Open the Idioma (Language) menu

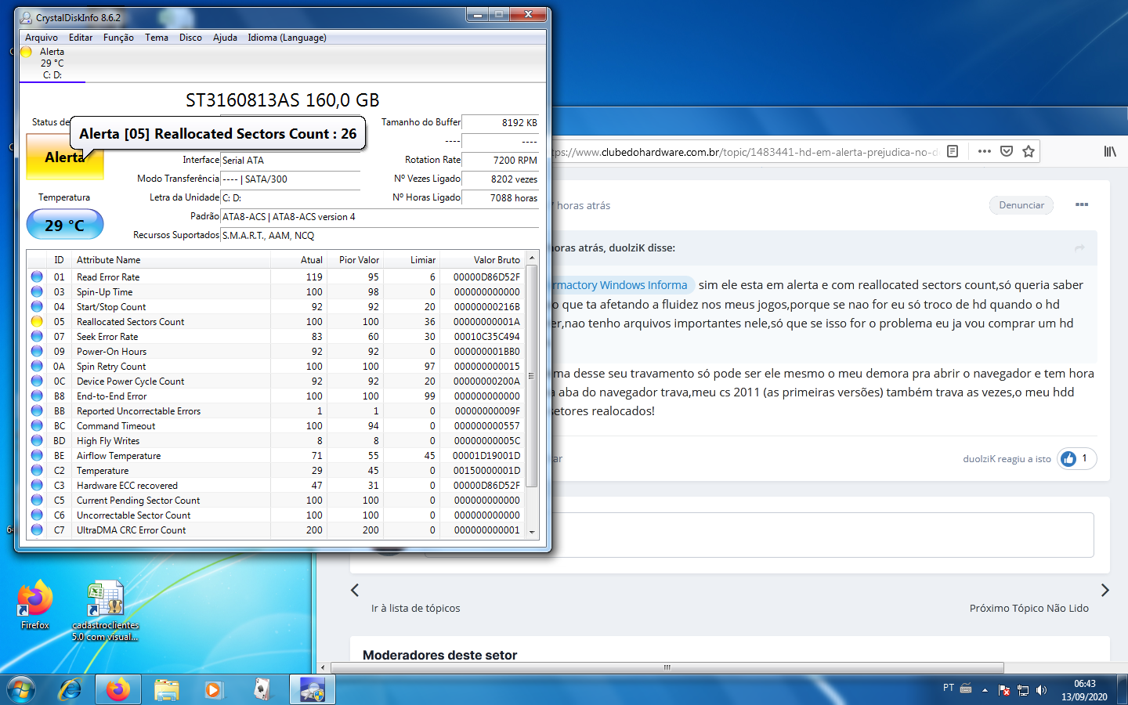pos(287,38)
